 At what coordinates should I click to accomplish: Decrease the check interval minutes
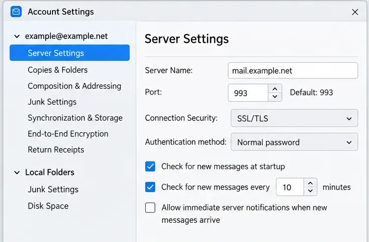(x=311, y=191)
